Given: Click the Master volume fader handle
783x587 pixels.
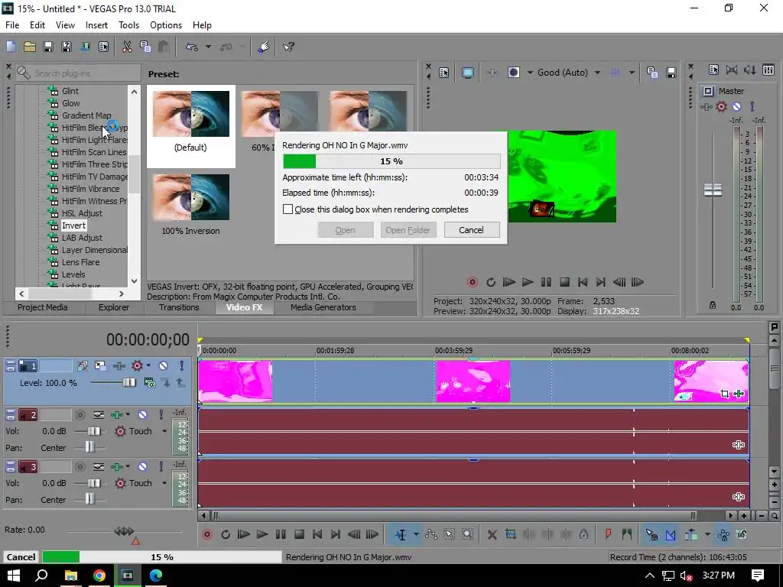Looking at the screenshot, I should [713, 190].
